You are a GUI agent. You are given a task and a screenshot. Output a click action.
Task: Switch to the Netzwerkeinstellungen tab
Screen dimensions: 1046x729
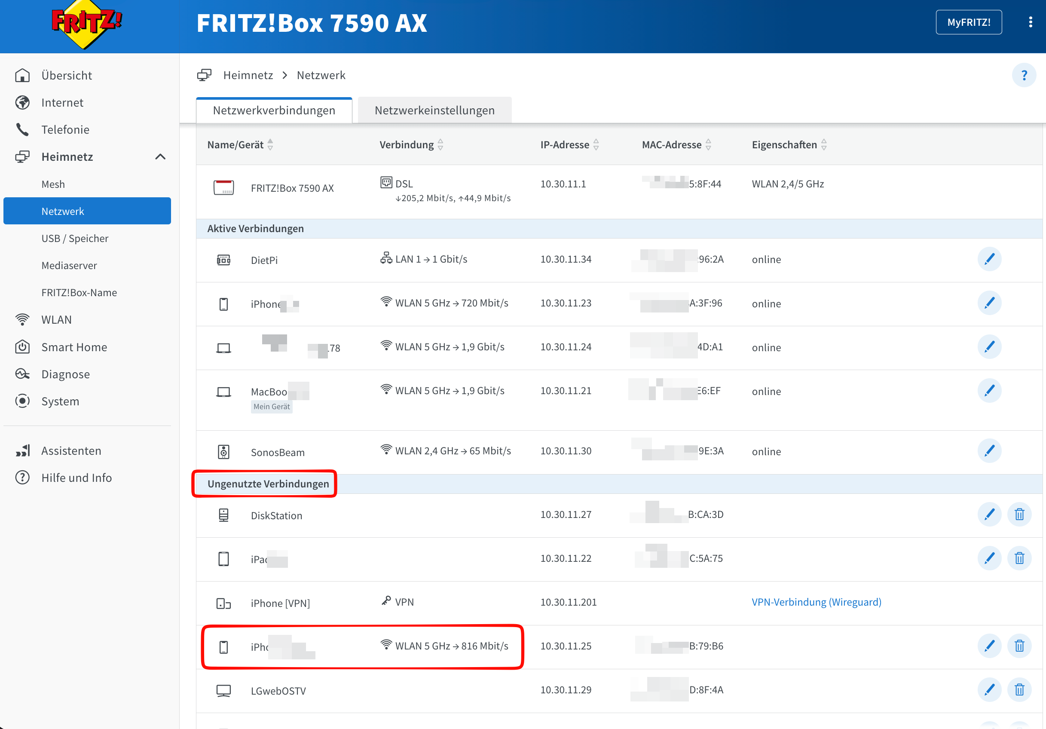click(x=434, y=110)
